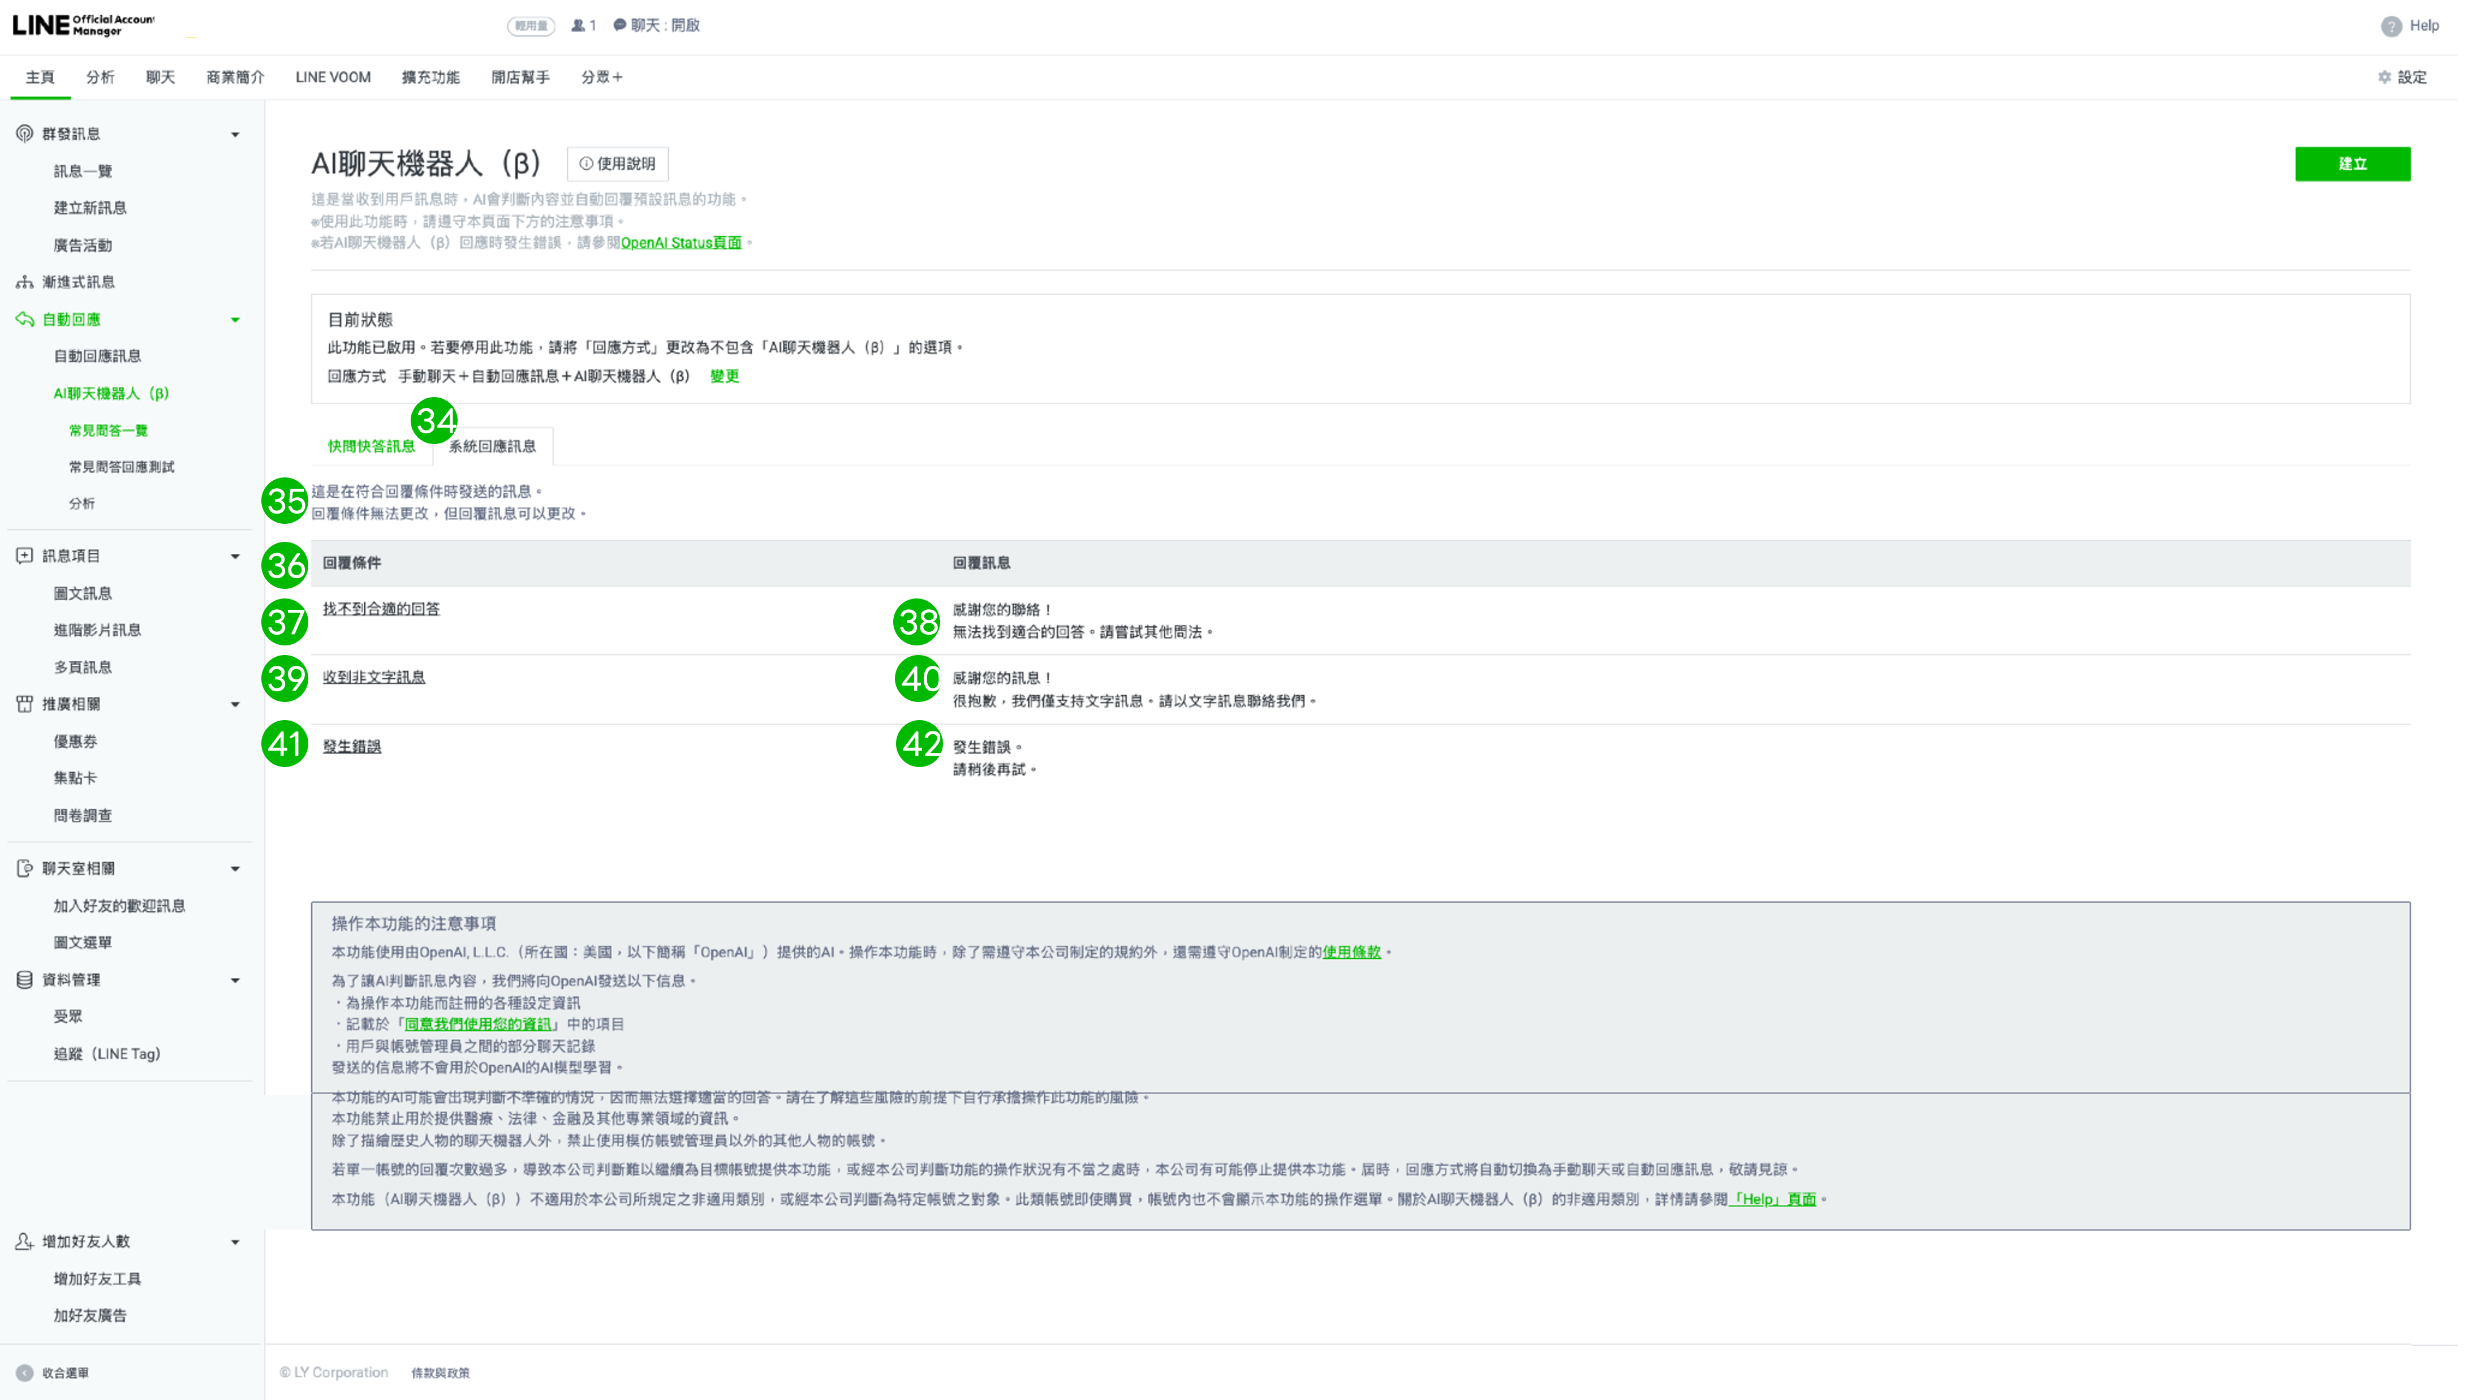Click the Help question mark icon
This screenshot has height=1400, width=2489.
pos(2391,26)
